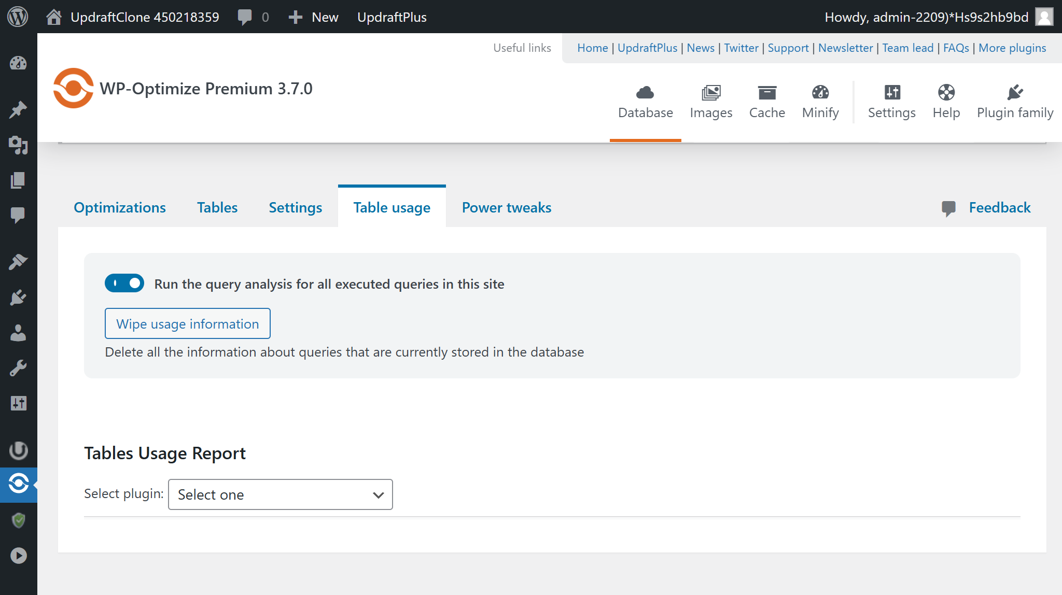Open the Cache section
This screenshot has height=595, width=1062.
click(767, 102)
